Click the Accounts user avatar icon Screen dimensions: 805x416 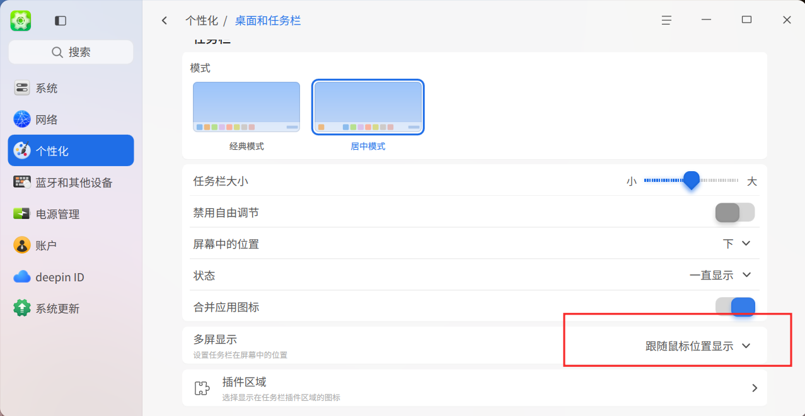click(22, 245)
